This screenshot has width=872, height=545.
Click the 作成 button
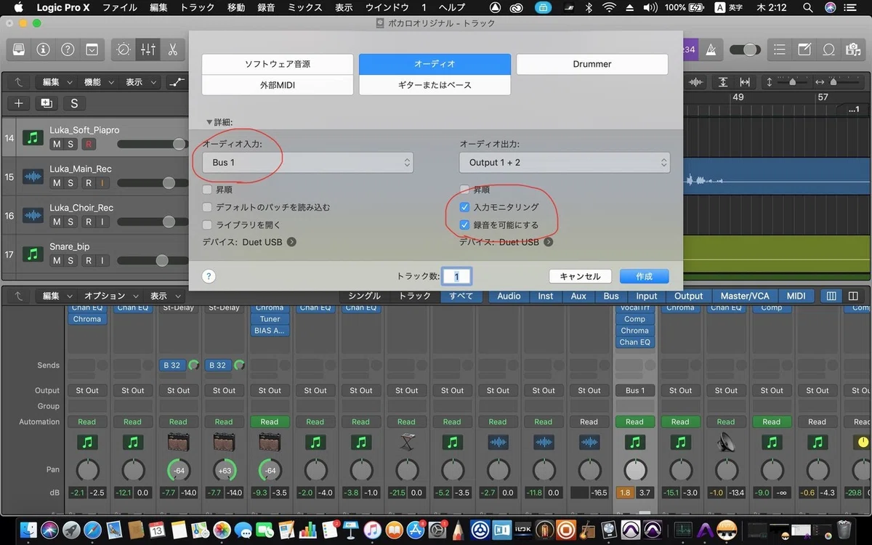(644, 276)
